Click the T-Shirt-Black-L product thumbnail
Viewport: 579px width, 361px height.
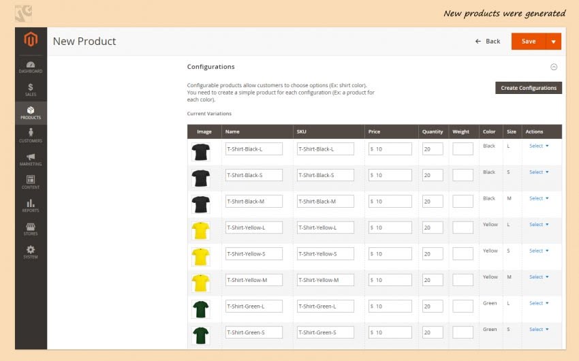(201, 152)
